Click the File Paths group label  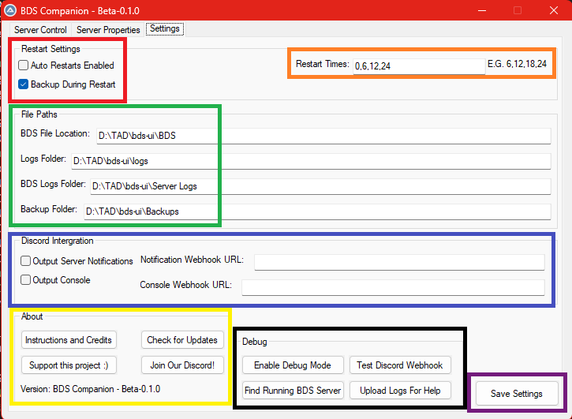[x=39, y=114]
